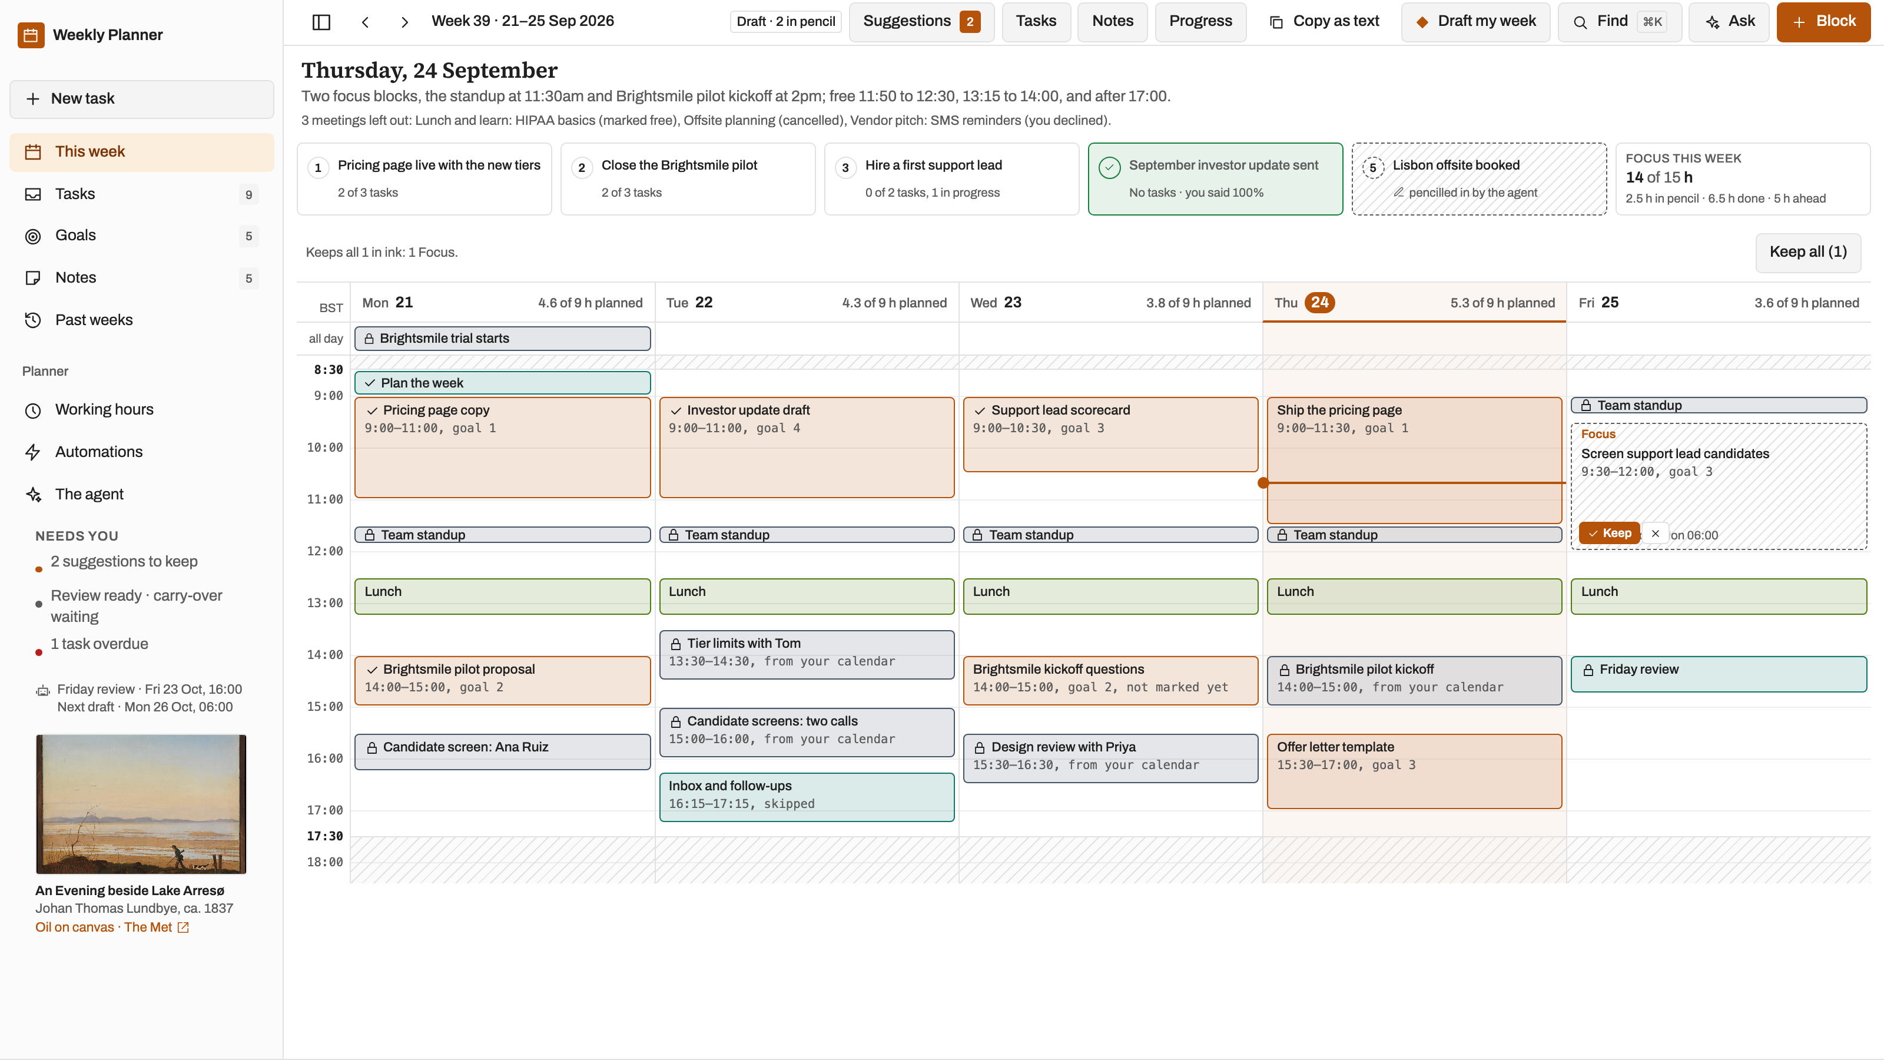
Task: Click the green check on investor update goal
Action: pos(1109,167)
